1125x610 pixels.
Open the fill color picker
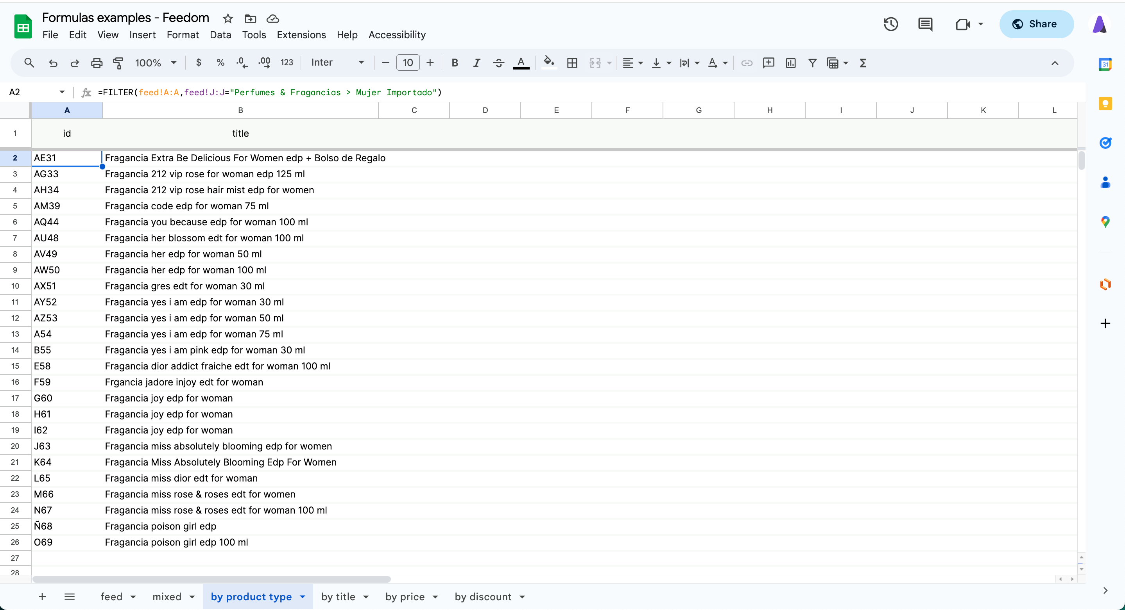pos(549,63)
